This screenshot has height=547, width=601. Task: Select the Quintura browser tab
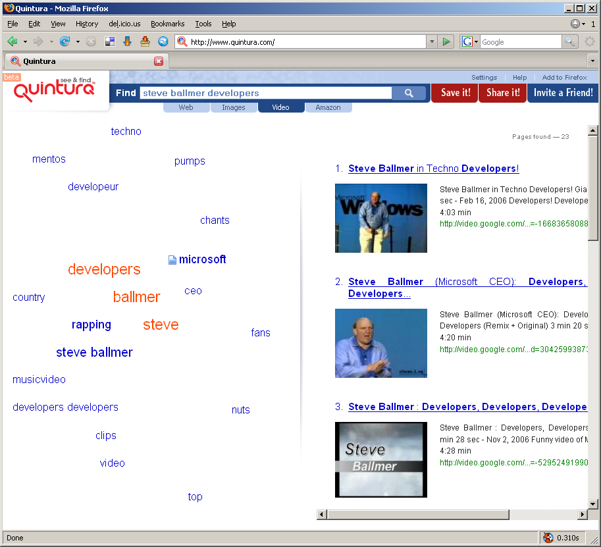[x=86, y=61]
